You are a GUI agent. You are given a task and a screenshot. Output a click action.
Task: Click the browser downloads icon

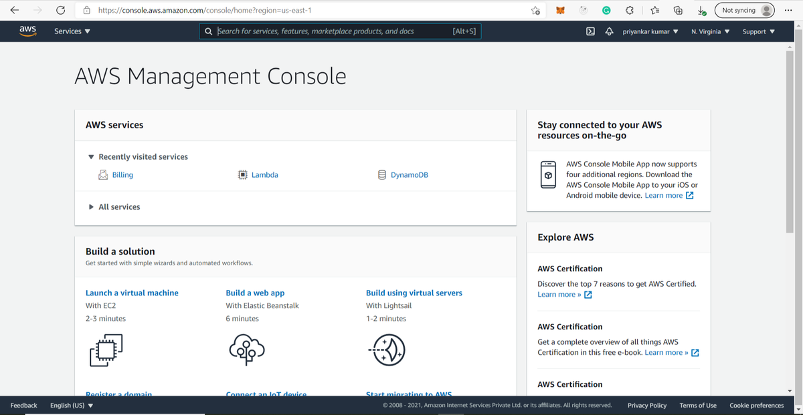pyautogui.click(x=701, y=11)
